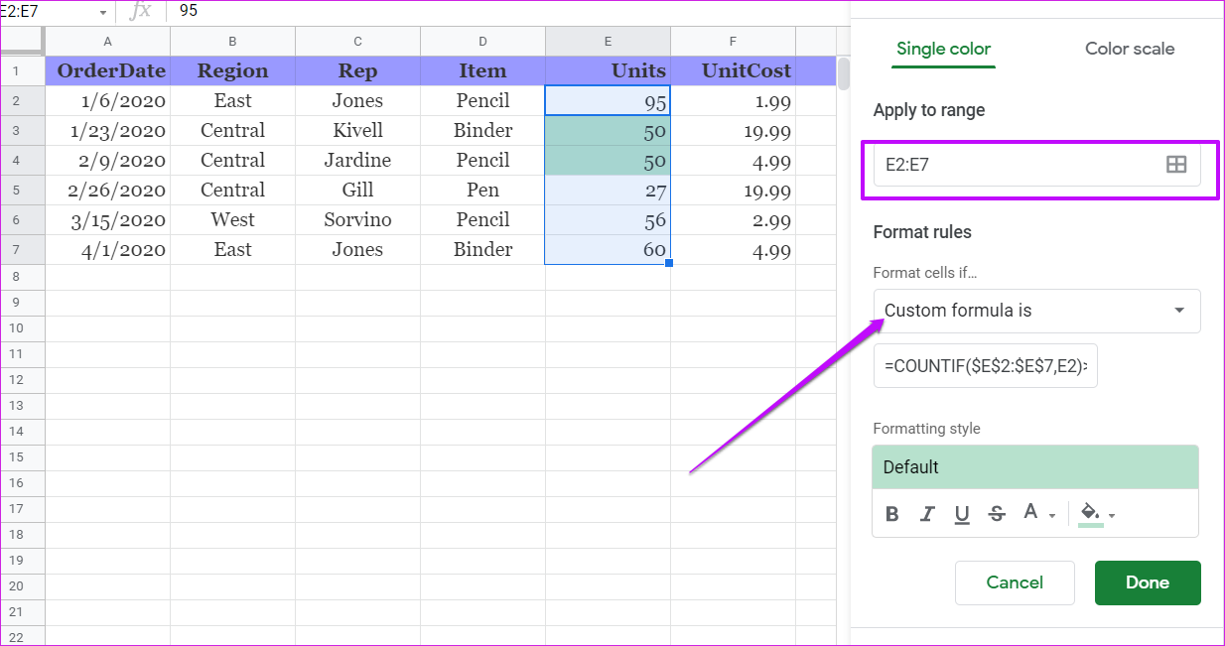Open the Default formatting style preview
This screenshot has height=646, width=1225.
pos(1034,467)
